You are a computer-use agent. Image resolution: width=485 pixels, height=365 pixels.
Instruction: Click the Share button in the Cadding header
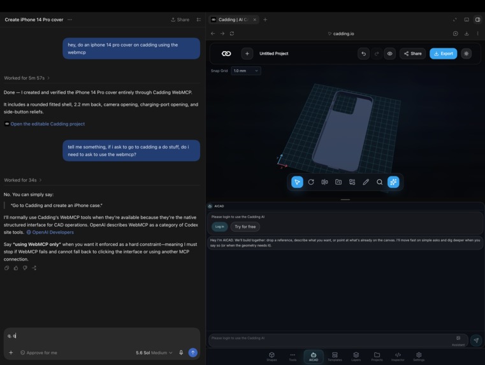pyautogui.click(x=412, y=54)
